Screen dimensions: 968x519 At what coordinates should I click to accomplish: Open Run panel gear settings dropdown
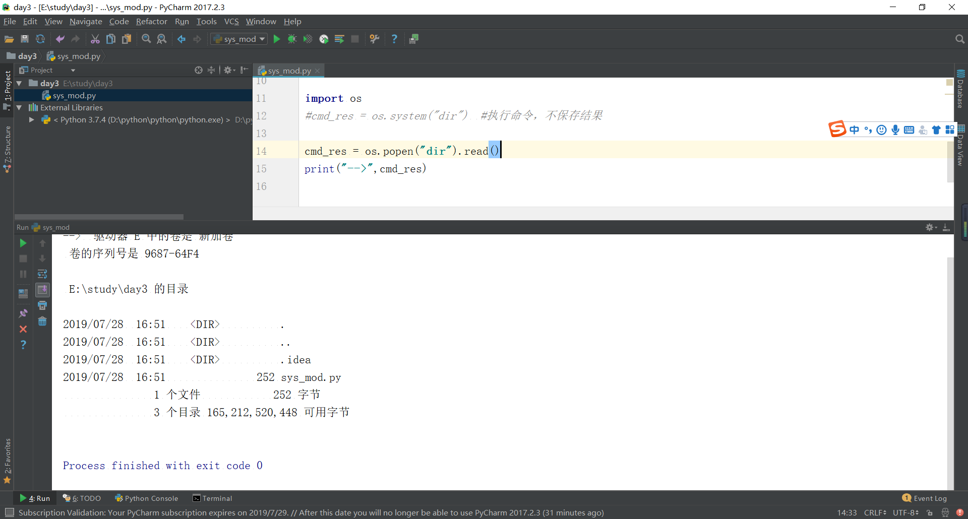coord(931,227)
